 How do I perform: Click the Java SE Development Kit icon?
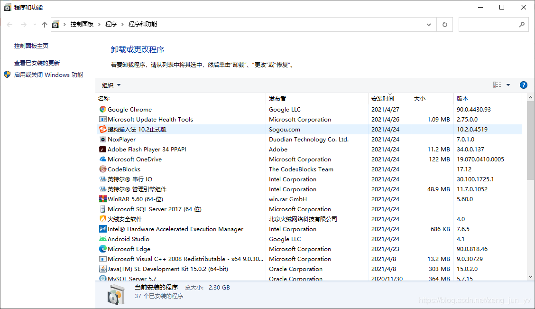coord(103,269)
